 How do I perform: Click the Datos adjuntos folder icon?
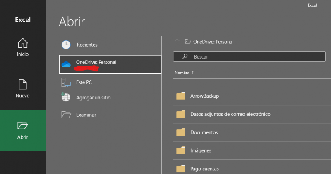[x=181, y=114]
